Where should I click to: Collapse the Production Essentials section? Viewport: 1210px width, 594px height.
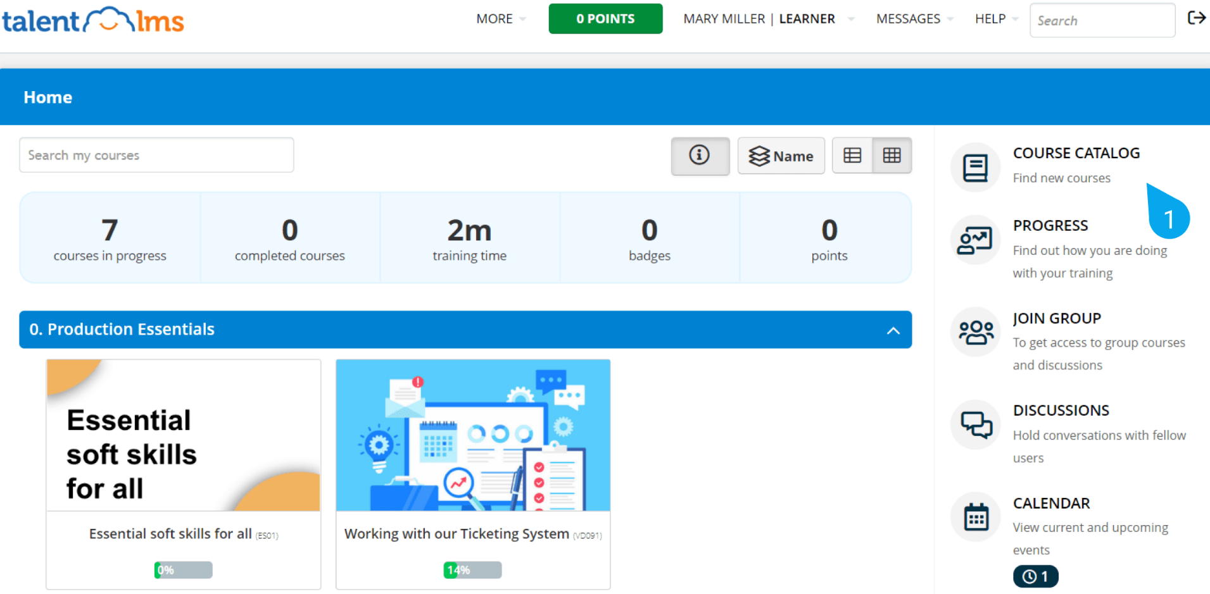pos(893,330)
